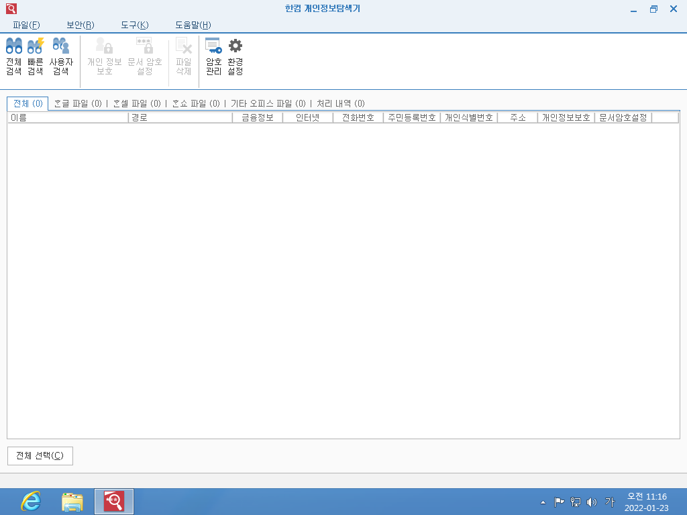Switch to the 한글 파일 (0) tab
The width and height of the screenshot is (687, 515).
pos(78,103)
